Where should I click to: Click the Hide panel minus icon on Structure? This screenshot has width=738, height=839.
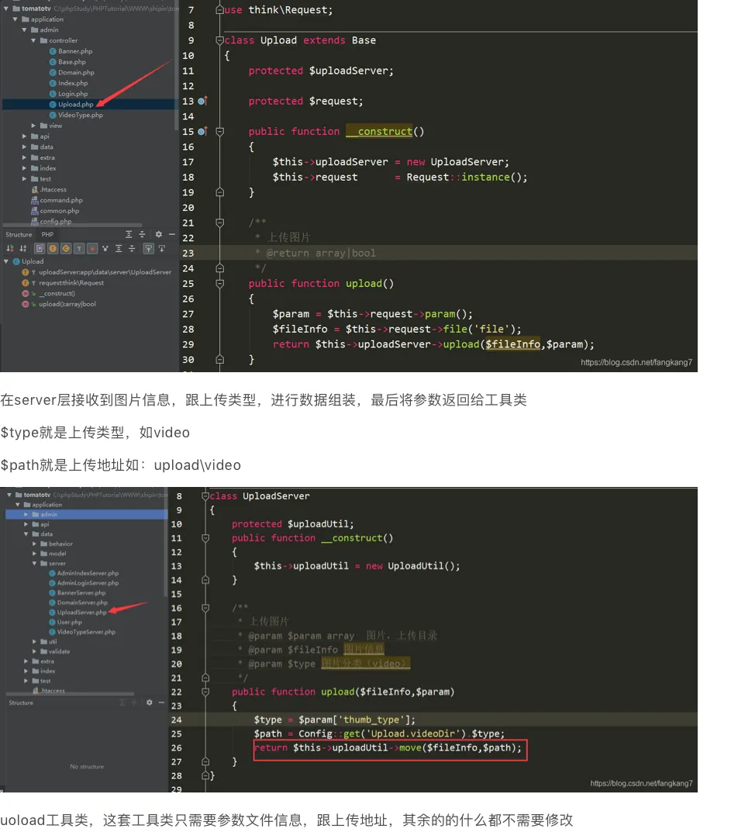pyautogui.click(x=171, y=233)
